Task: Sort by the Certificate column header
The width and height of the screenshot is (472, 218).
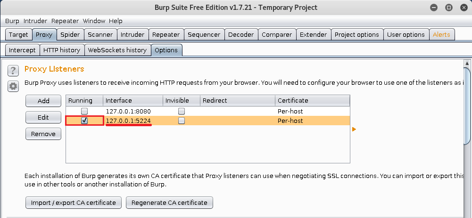Action: (x=313, y=100)
